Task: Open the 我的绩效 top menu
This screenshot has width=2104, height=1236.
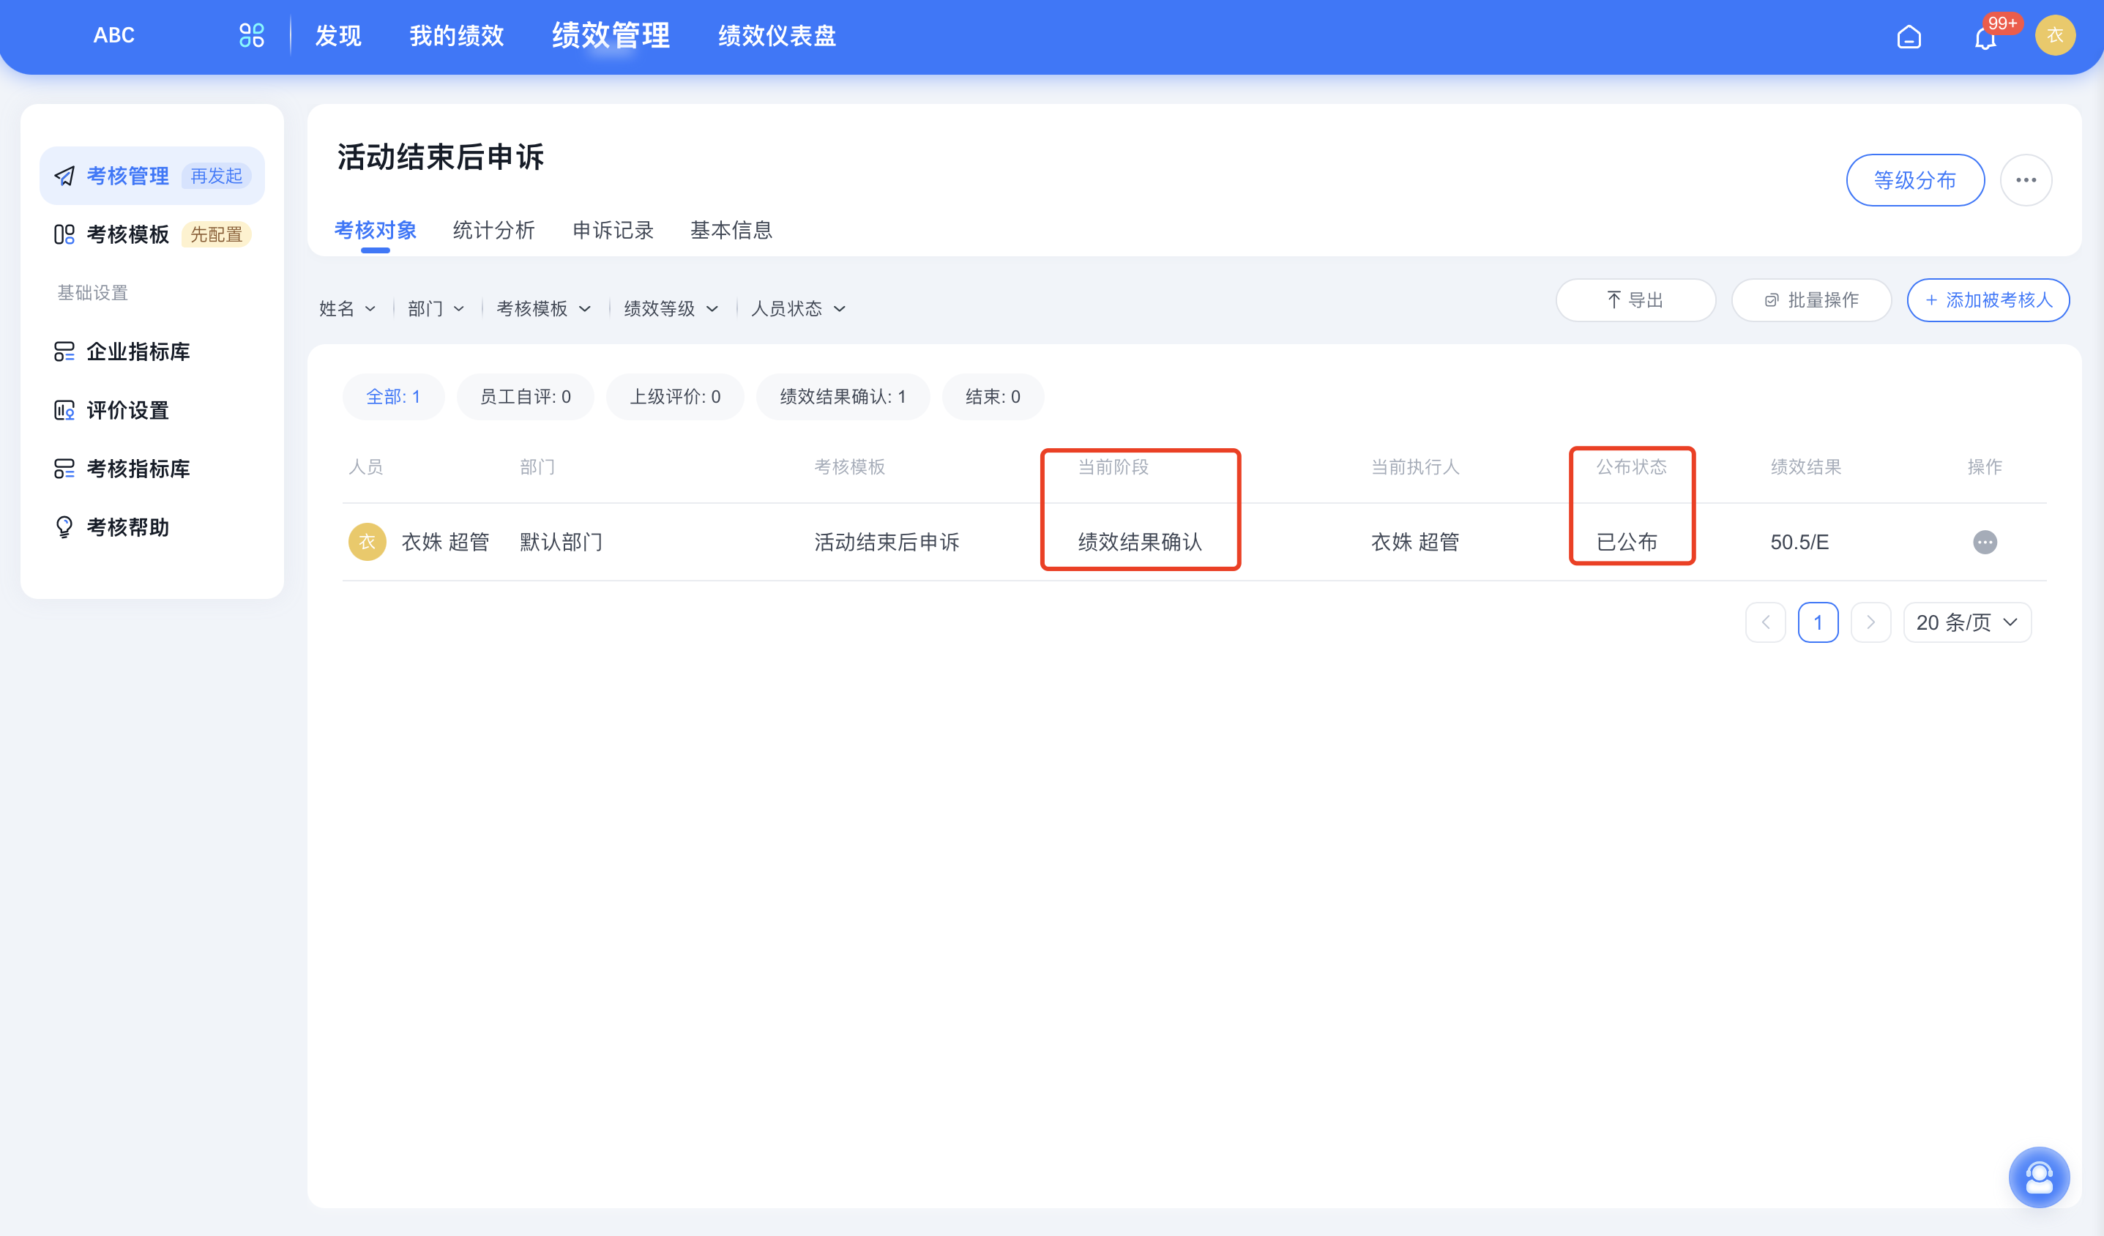Action: coord(457,36)
